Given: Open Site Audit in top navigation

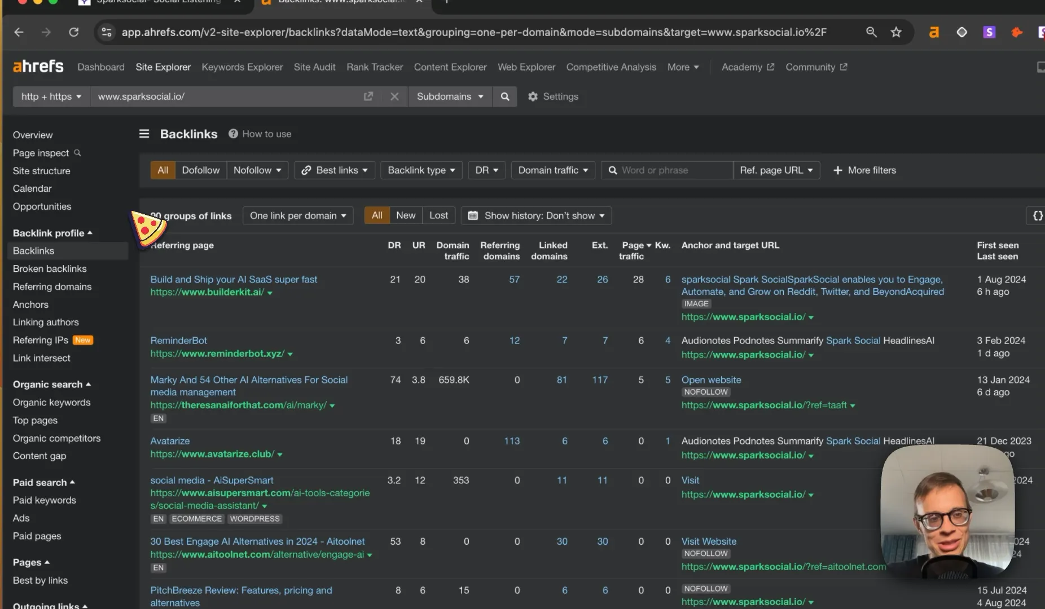Looking at the screenshot, I should pos(314,67).
